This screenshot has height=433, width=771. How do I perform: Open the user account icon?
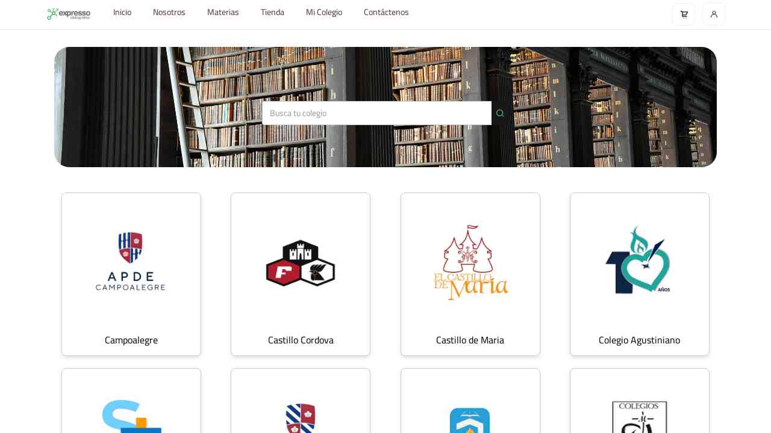coord(714,14)
